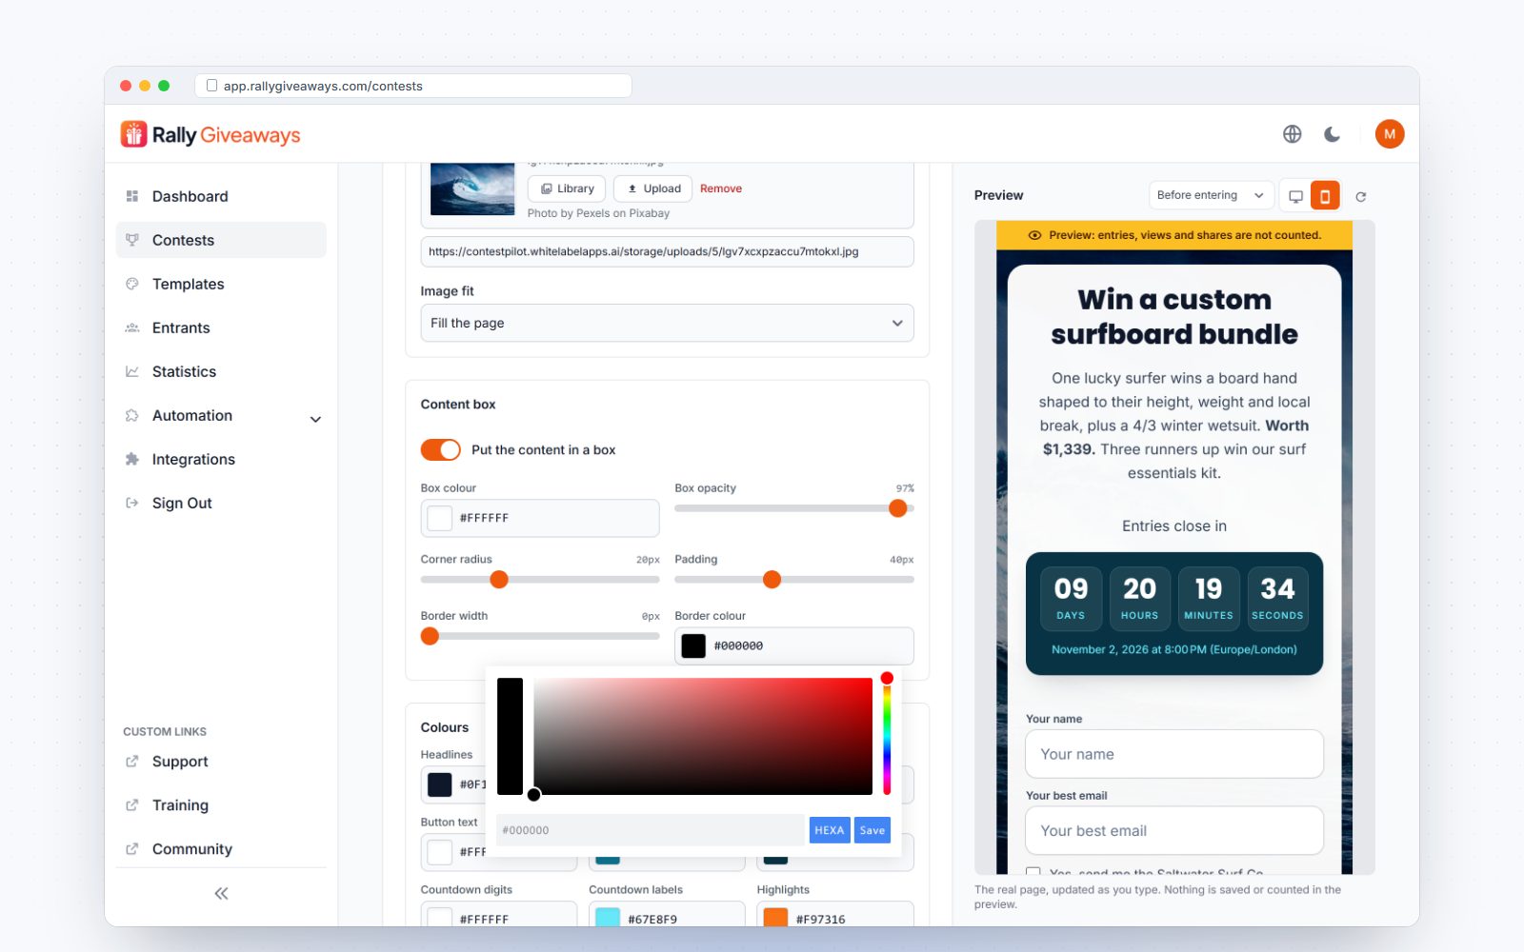Click the Padding slider handle

click(x=772, y=580)
